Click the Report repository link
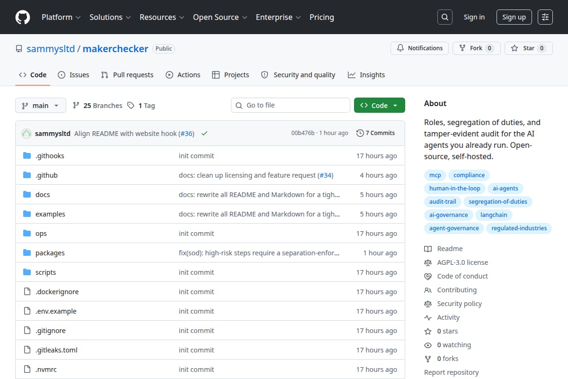This screenshot has height=379, width=568. click(x=452, y=372)
